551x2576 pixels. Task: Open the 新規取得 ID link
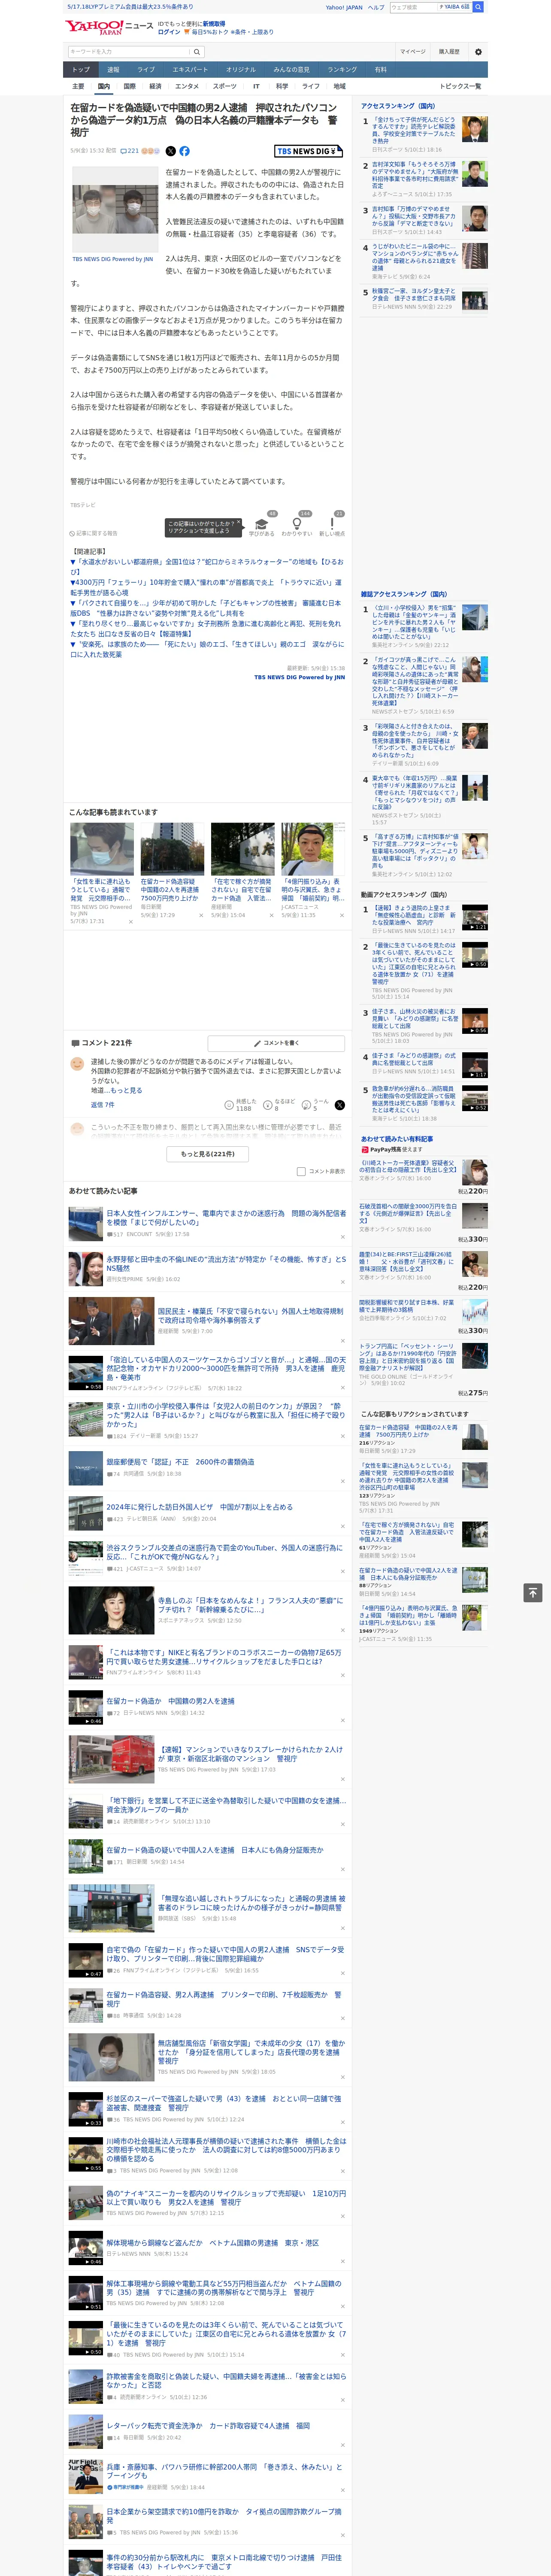click(x=214, y=24)
